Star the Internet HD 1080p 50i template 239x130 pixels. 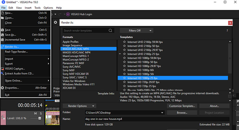[x=125, y=74]
